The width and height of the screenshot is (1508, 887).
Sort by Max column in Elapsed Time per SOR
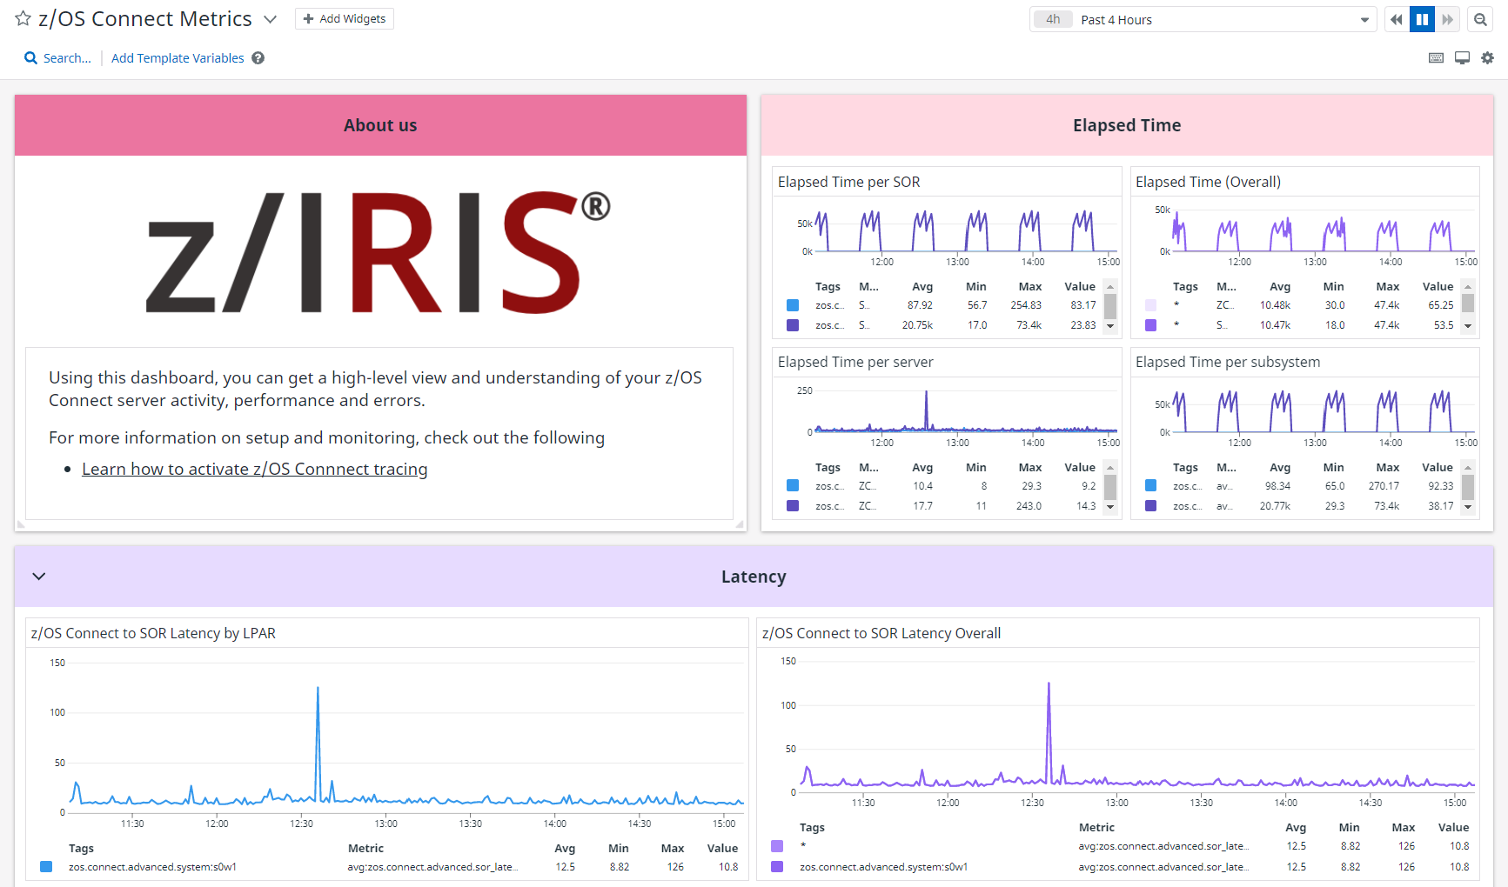point(1030,286)
